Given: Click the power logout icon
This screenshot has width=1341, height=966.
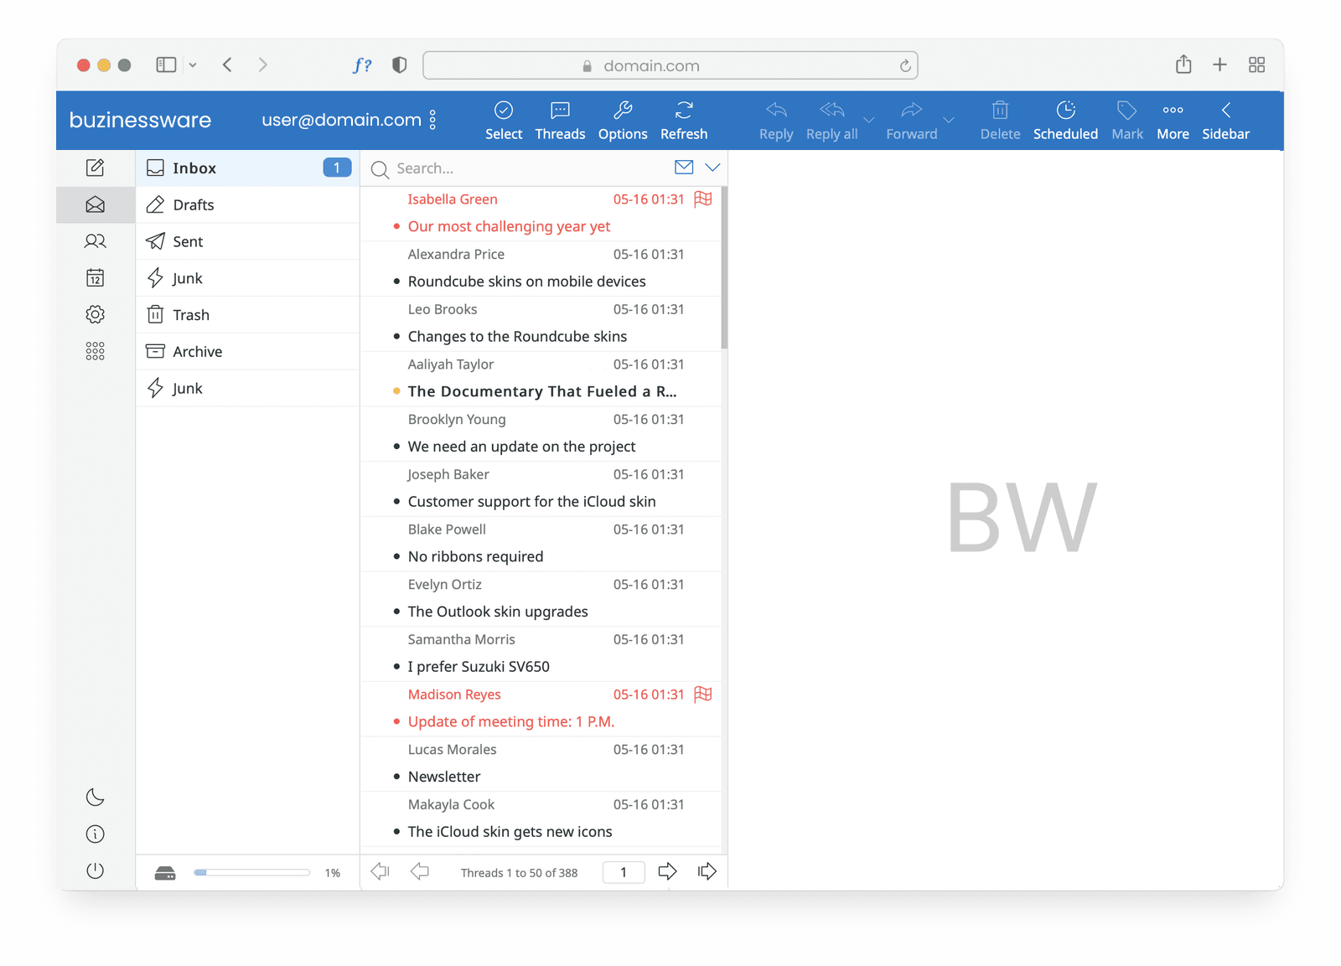Looking at the screenshot, I should click(96, 870).
